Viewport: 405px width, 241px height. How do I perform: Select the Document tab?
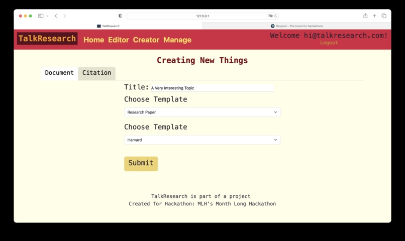pyautogui.click(x=59, y=73)
